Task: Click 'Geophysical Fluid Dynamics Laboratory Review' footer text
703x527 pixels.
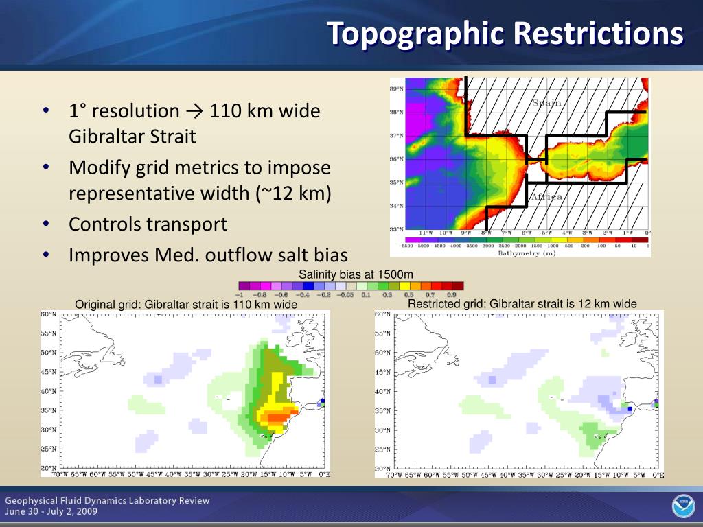Action: (107, 500)
